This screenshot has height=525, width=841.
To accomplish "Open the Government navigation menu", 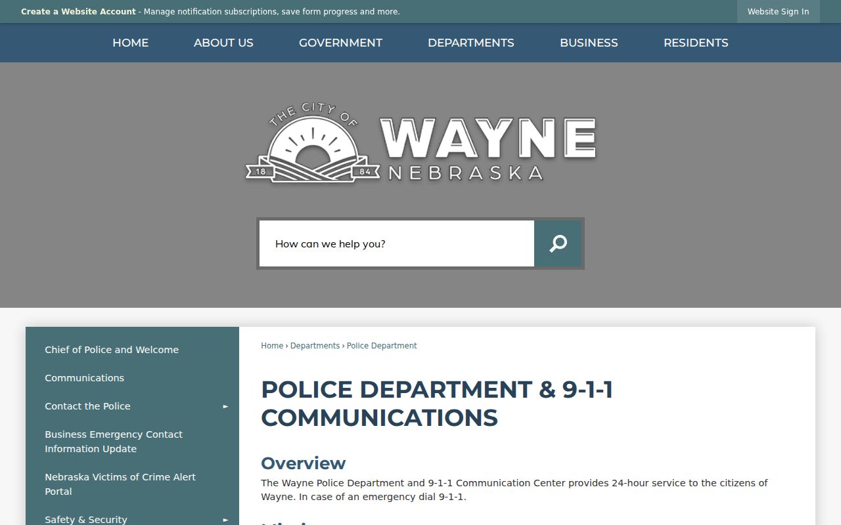I will pos(340,43).
